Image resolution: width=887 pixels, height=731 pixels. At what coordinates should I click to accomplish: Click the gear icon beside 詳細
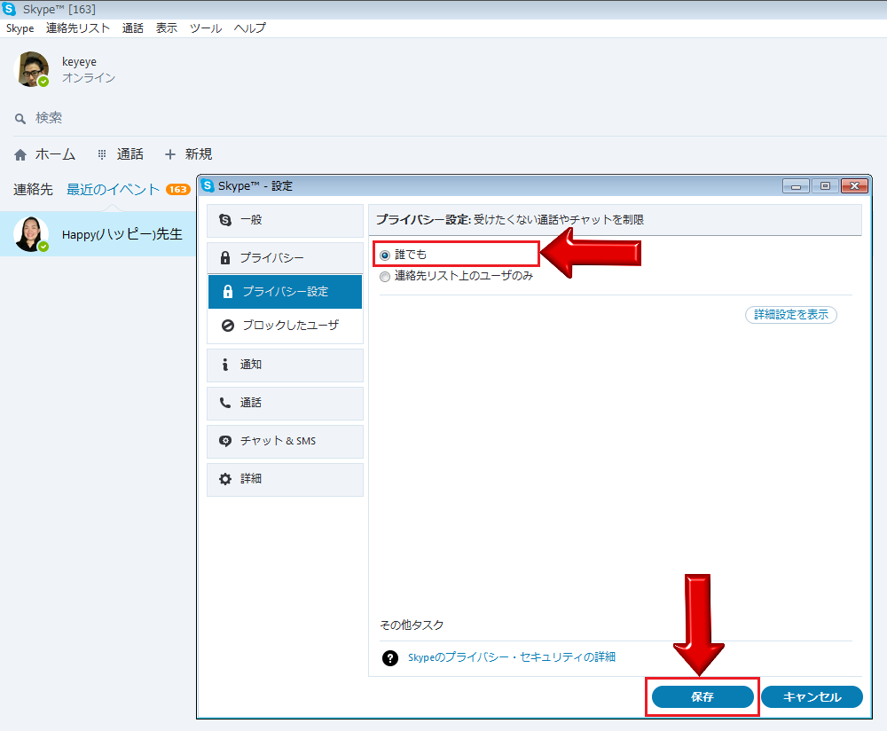pos(225,479)
